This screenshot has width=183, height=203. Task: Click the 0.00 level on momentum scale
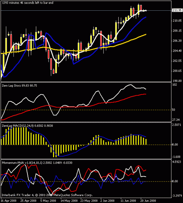[175, 181]
